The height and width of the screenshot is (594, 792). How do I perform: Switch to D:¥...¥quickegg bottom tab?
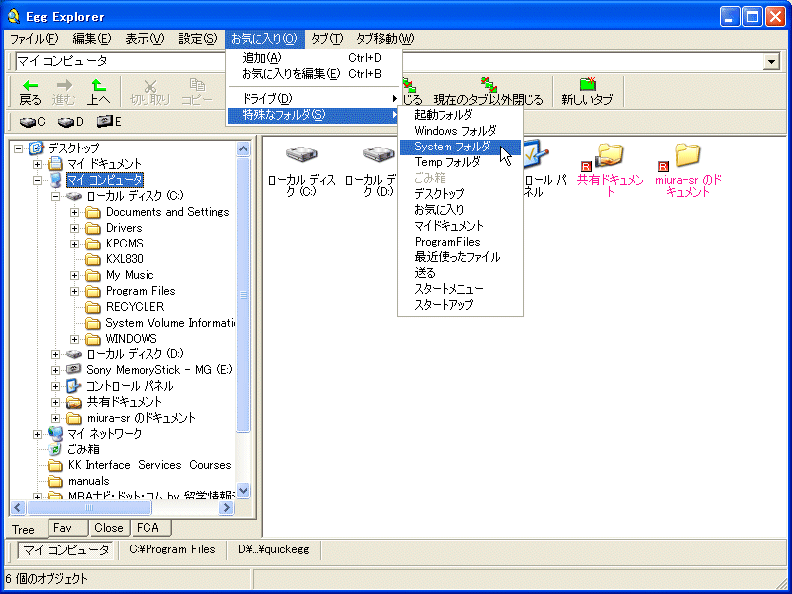pyautogui.click(x=273, y=549)
